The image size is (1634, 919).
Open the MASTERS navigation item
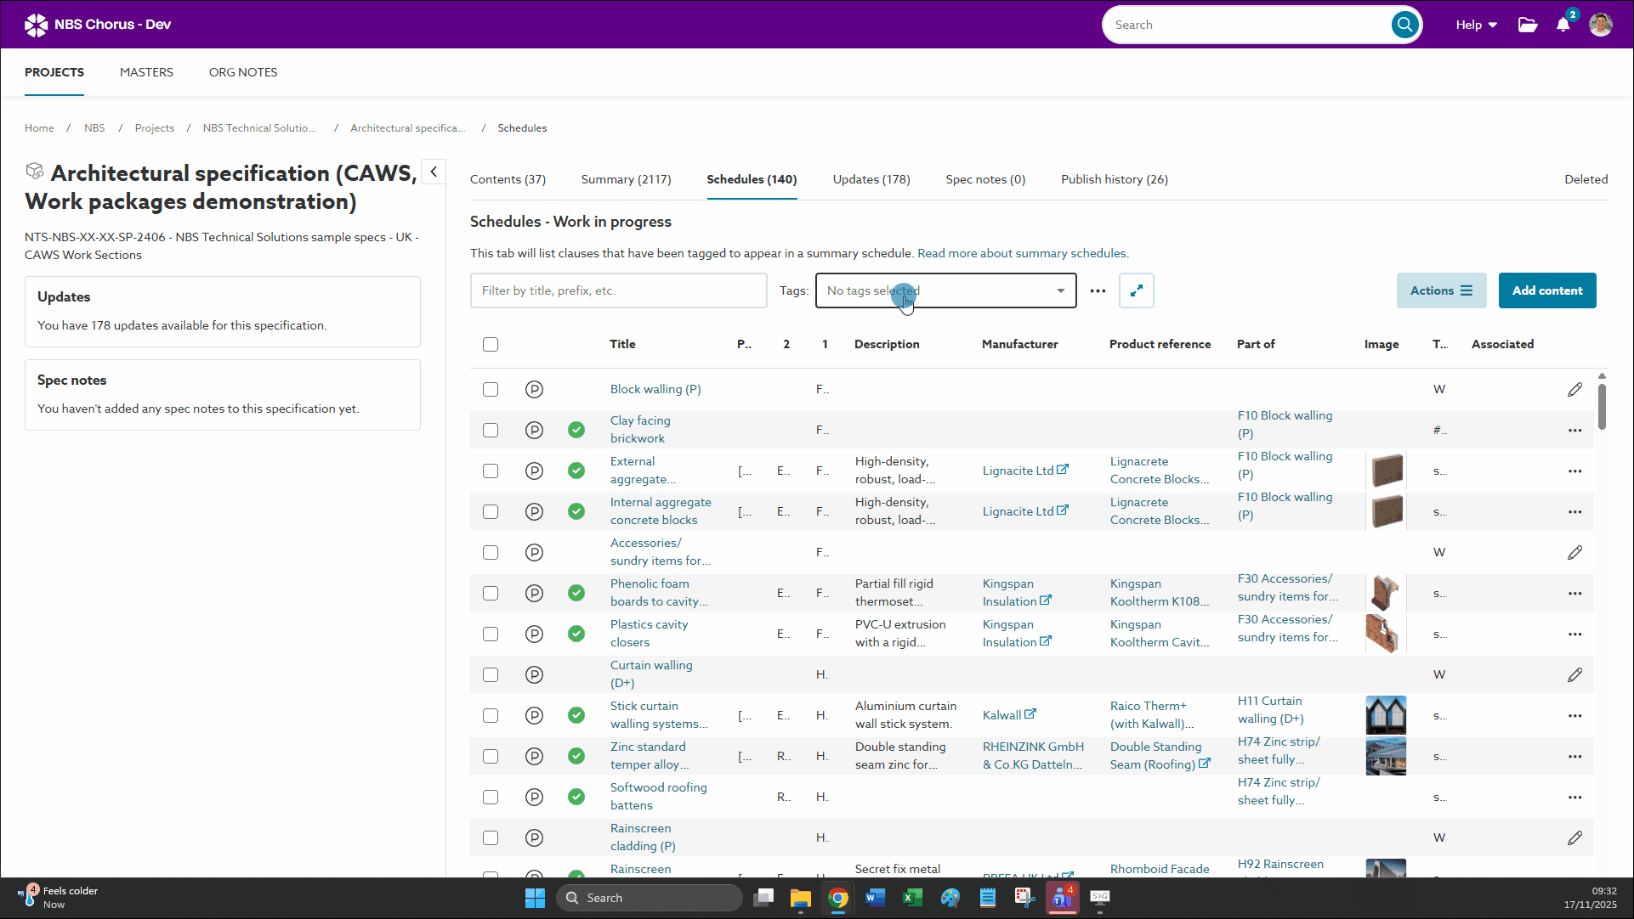[x=146, y=72]
